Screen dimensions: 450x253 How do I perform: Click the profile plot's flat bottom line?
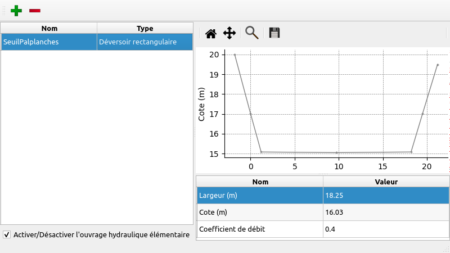336,152
